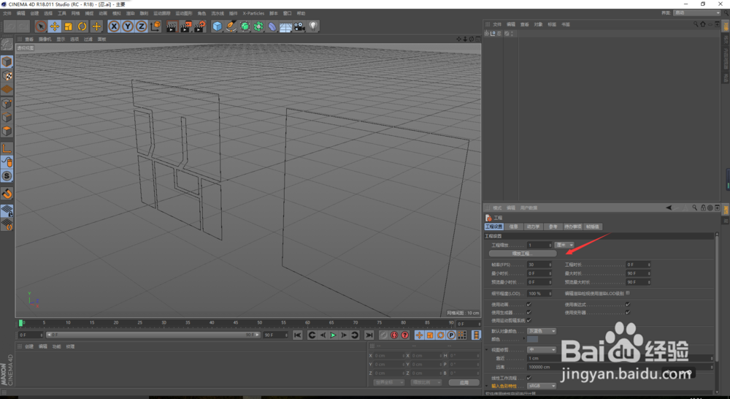Click the record active objects button
This screenshot has height=399, width=730.
coord(383,335)
